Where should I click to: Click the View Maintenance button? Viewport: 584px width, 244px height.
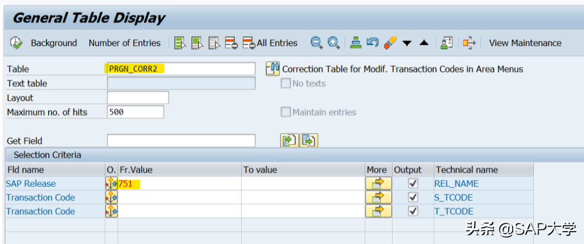(525, 43)
